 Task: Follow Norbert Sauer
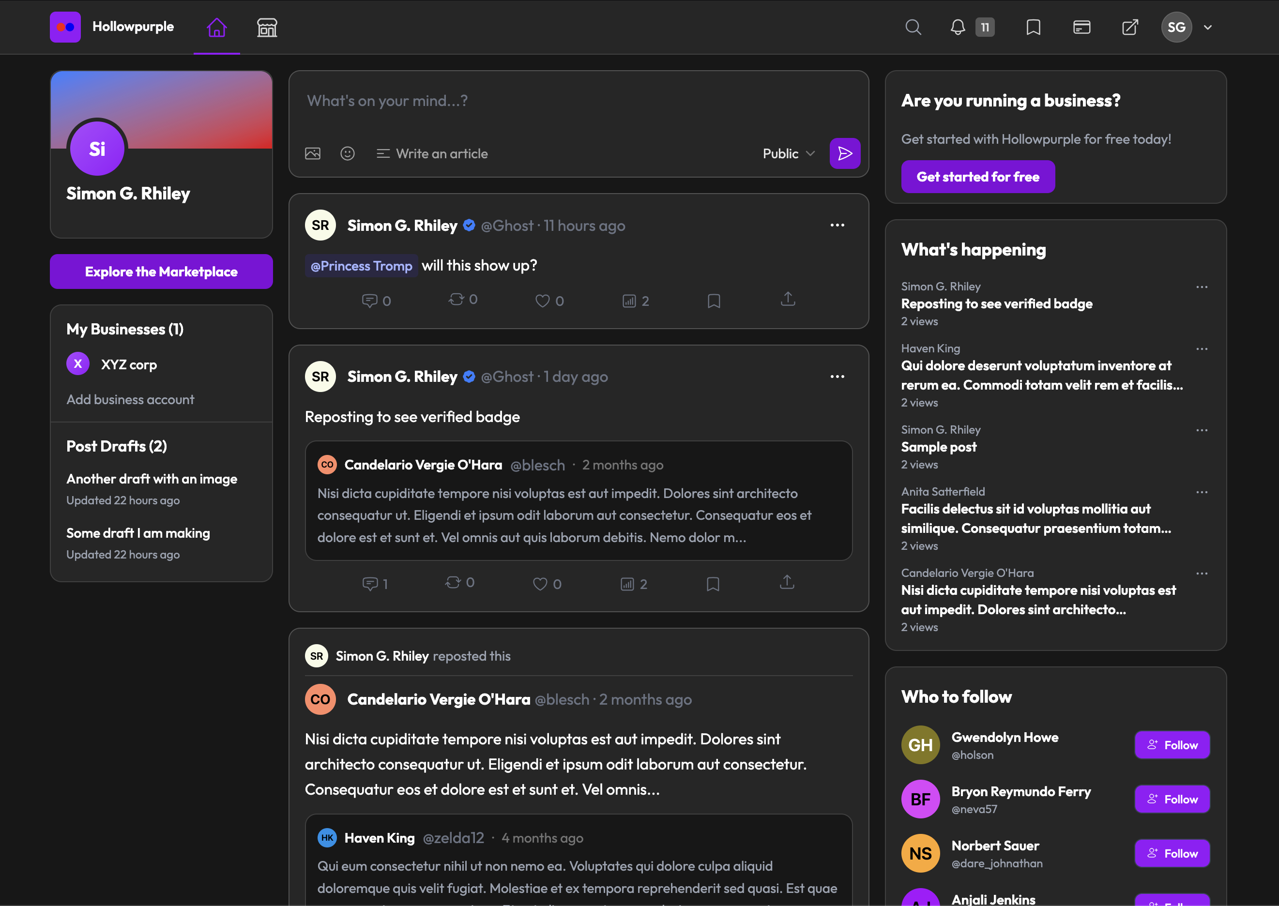1172,853
